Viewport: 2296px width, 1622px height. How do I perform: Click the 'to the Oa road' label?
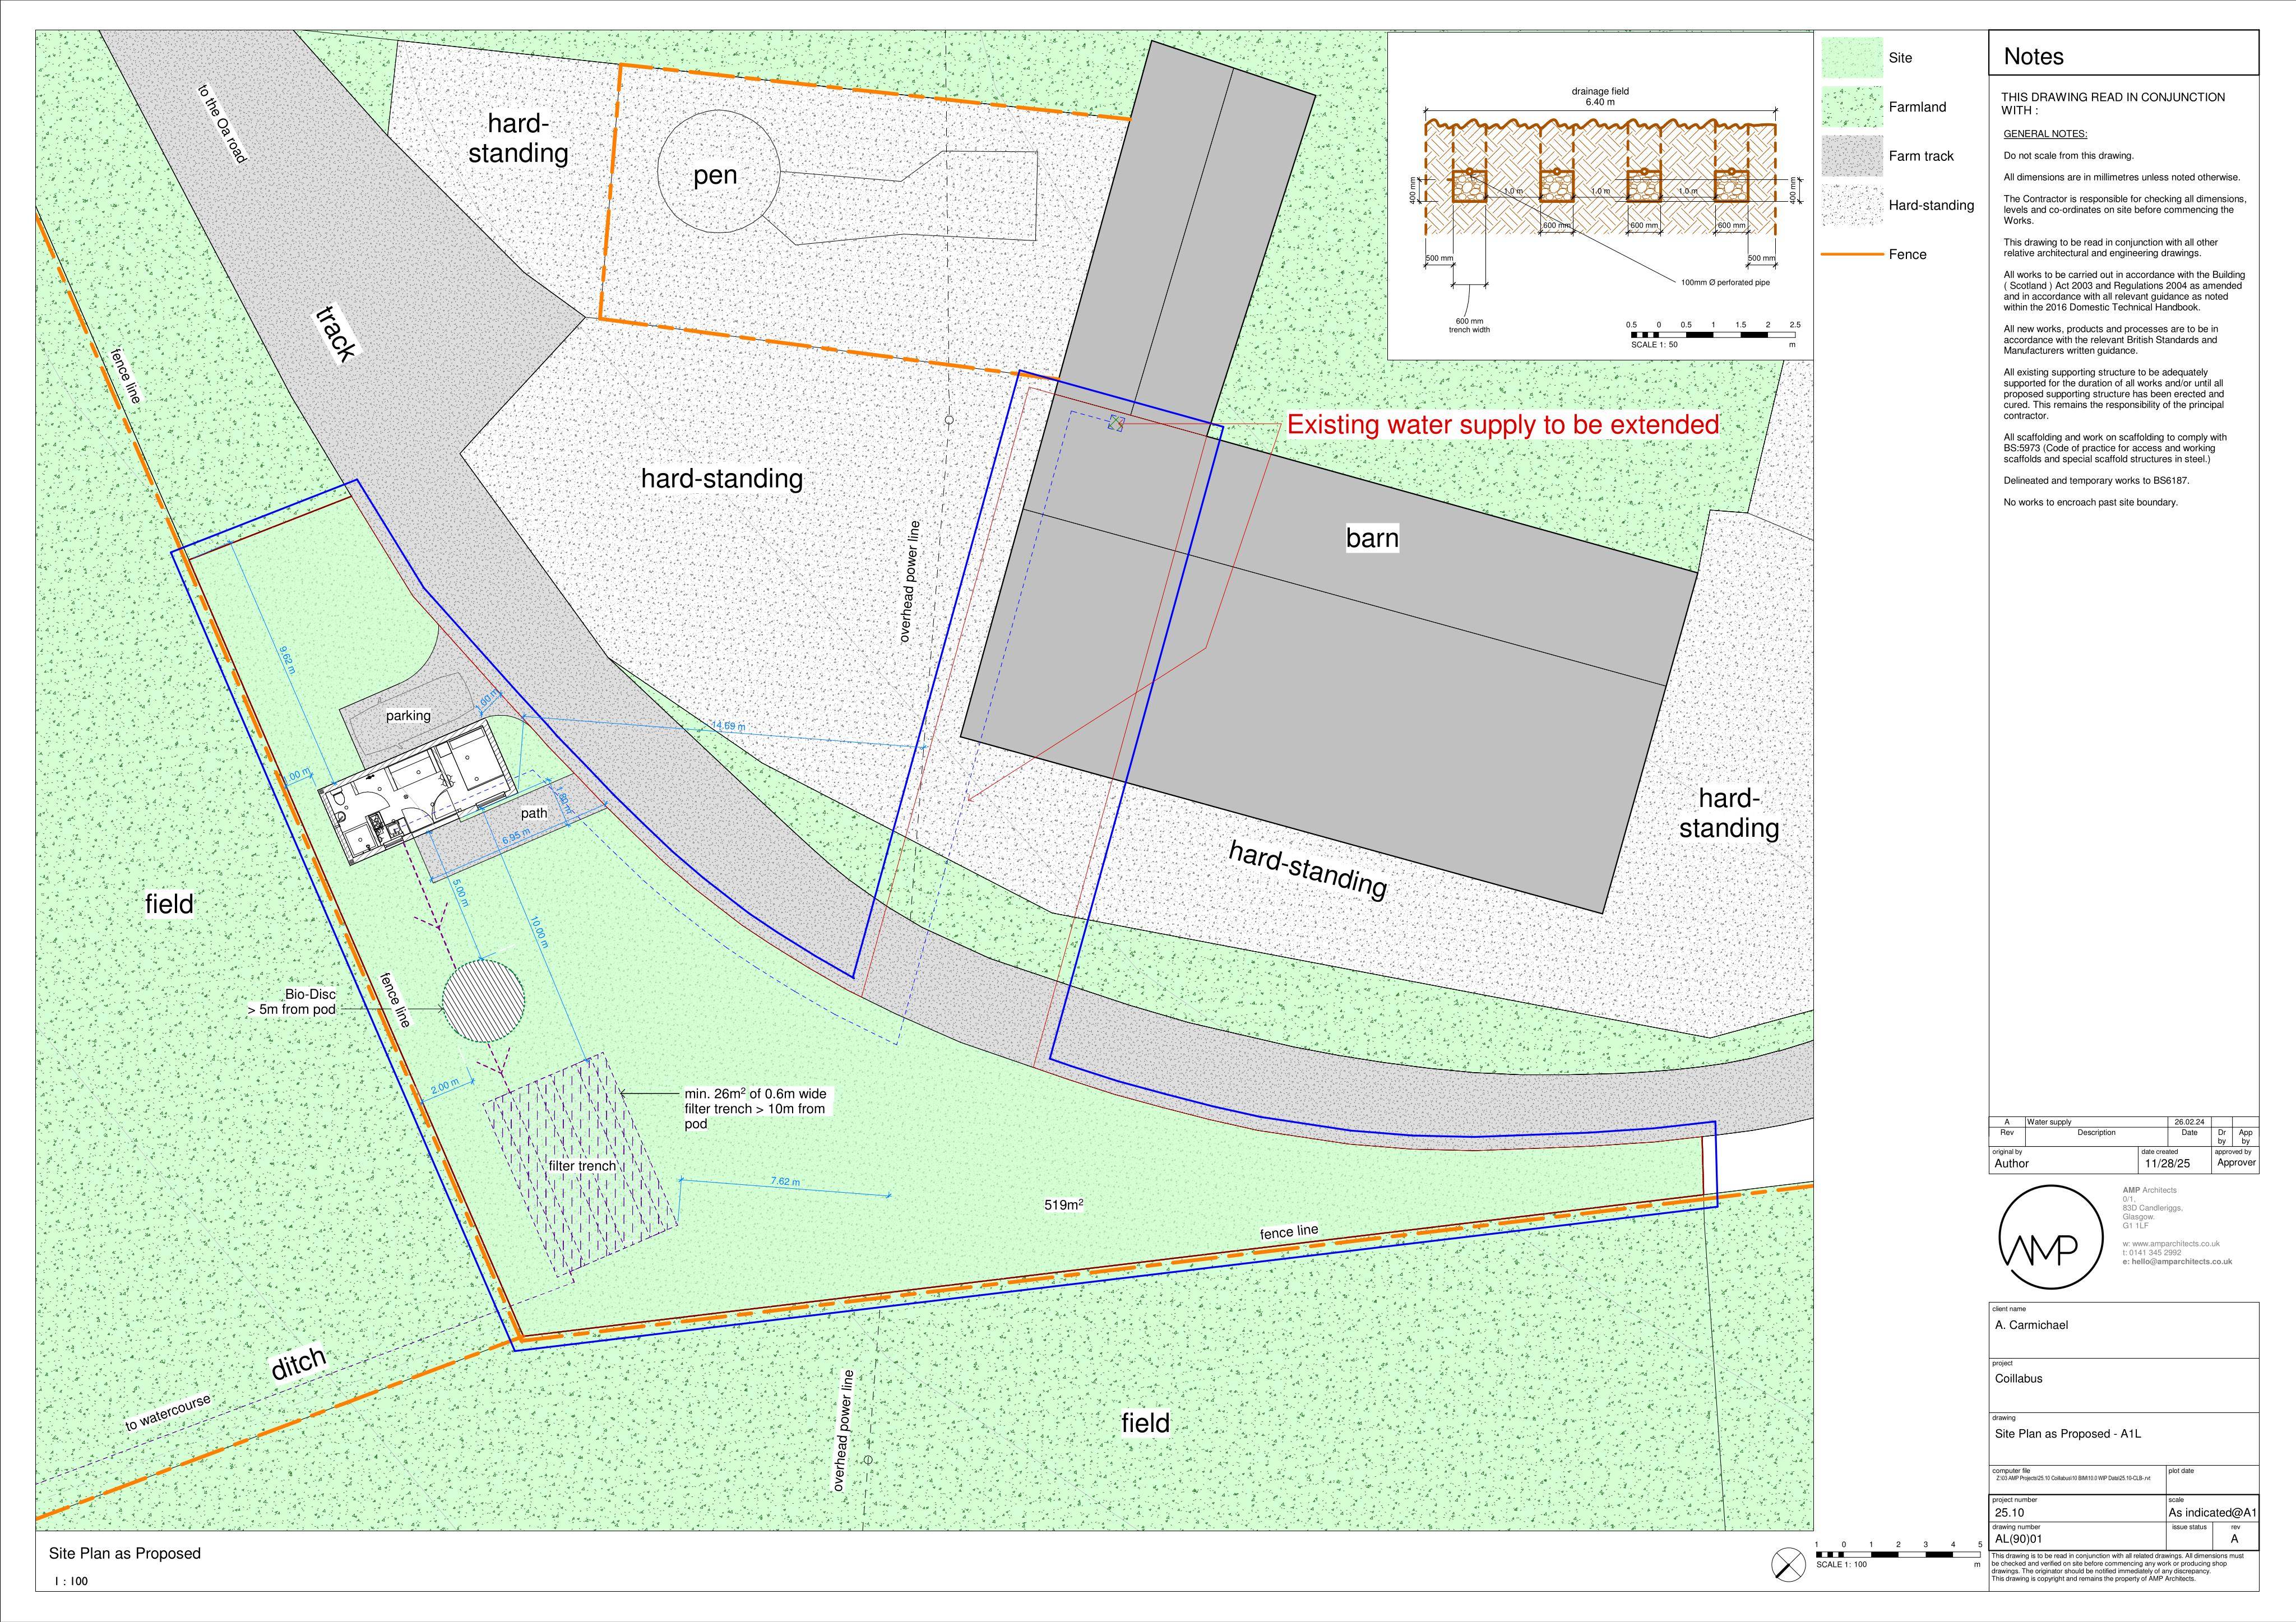222,124
